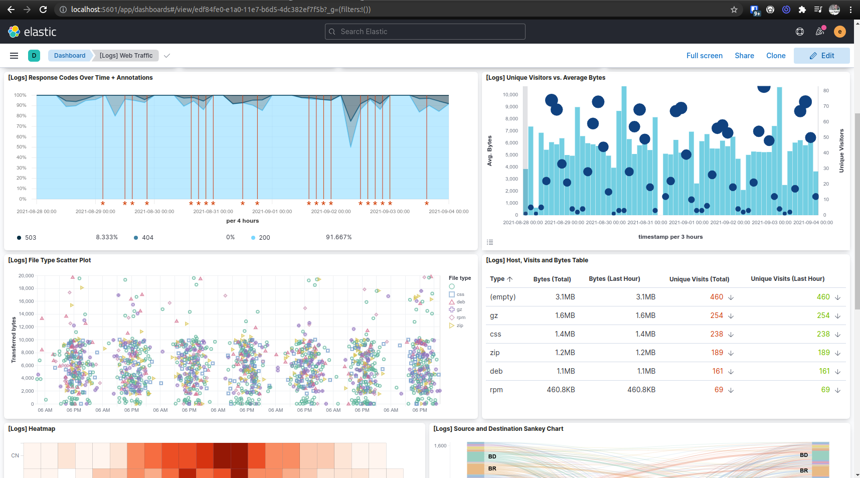Click the Dashboard breadcrumb
The height and width of the screenshot is (478, 860).
point(70,56)
